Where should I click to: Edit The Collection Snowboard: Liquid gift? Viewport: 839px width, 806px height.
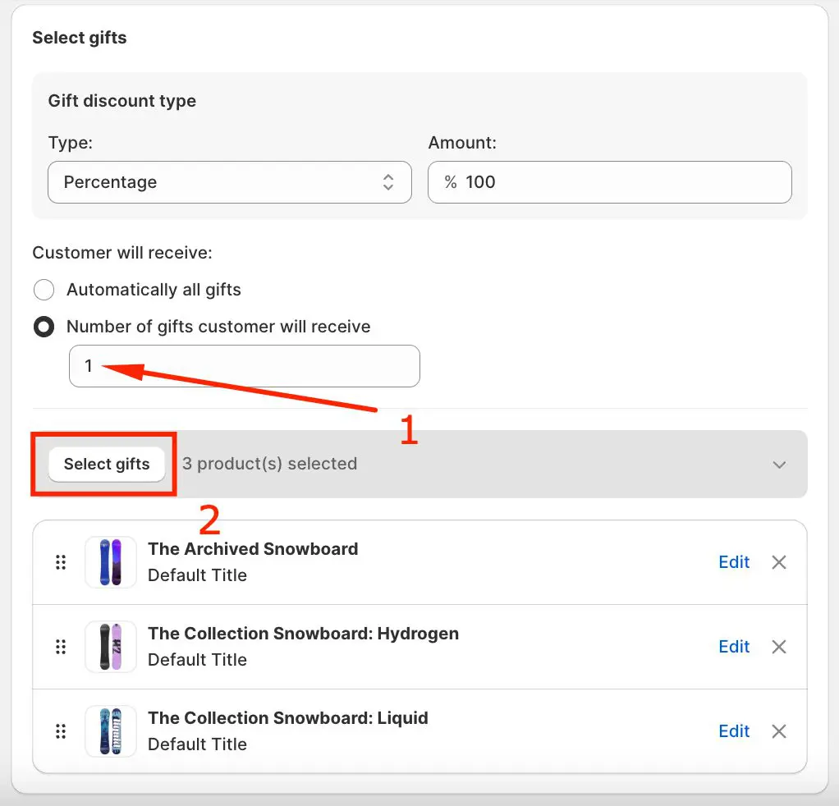point(734,731)
